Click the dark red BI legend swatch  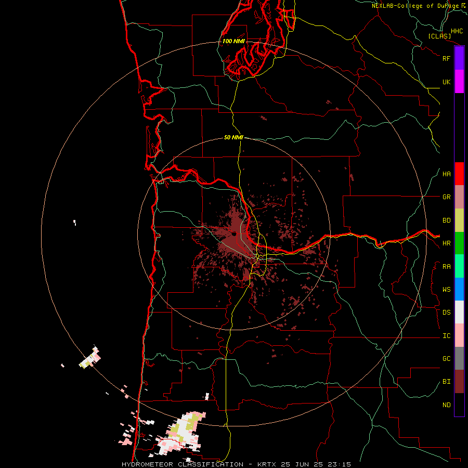coord(459,382)
